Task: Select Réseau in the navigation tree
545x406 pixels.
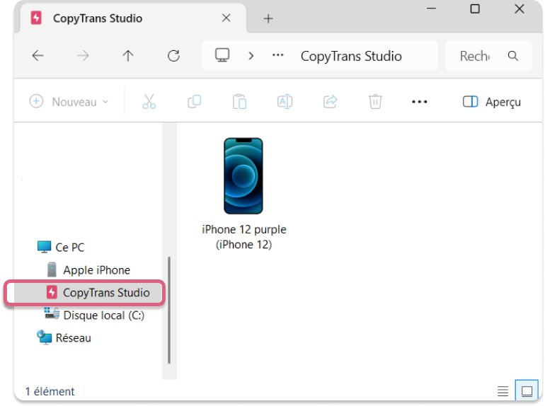Action: point(64,337)
